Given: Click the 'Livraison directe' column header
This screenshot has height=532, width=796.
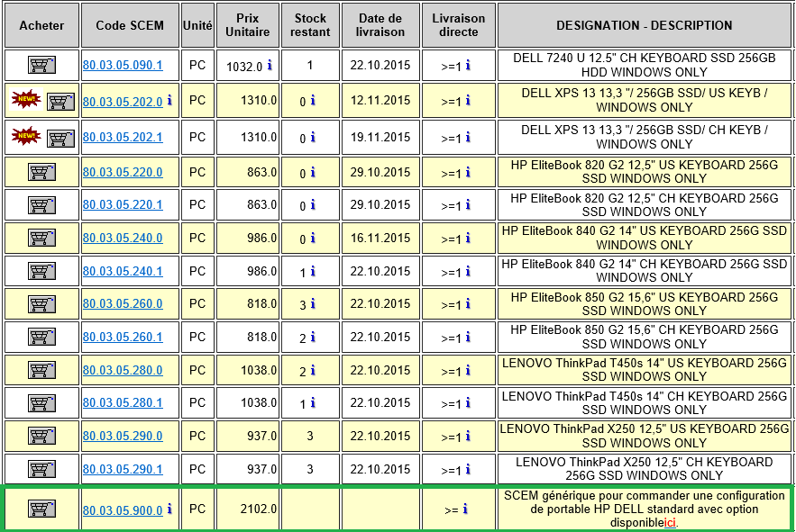Looking at the screenshot, I should pyautogui.click(x=459, y=25).
